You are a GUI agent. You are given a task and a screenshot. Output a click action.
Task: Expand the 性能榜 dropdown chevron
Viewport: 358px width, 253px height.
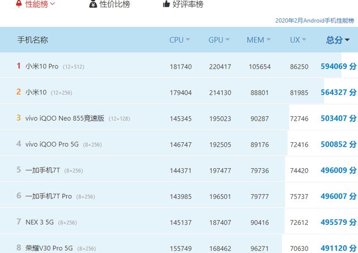click(52, 4)
